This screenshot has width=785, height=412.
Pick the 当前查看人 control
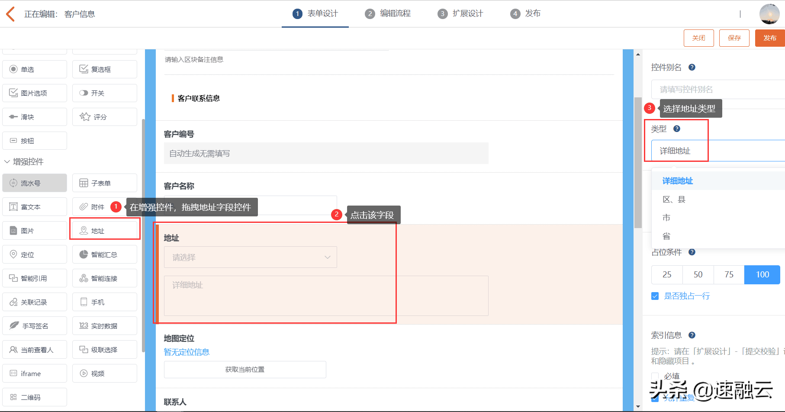click(x=35, y=350)
